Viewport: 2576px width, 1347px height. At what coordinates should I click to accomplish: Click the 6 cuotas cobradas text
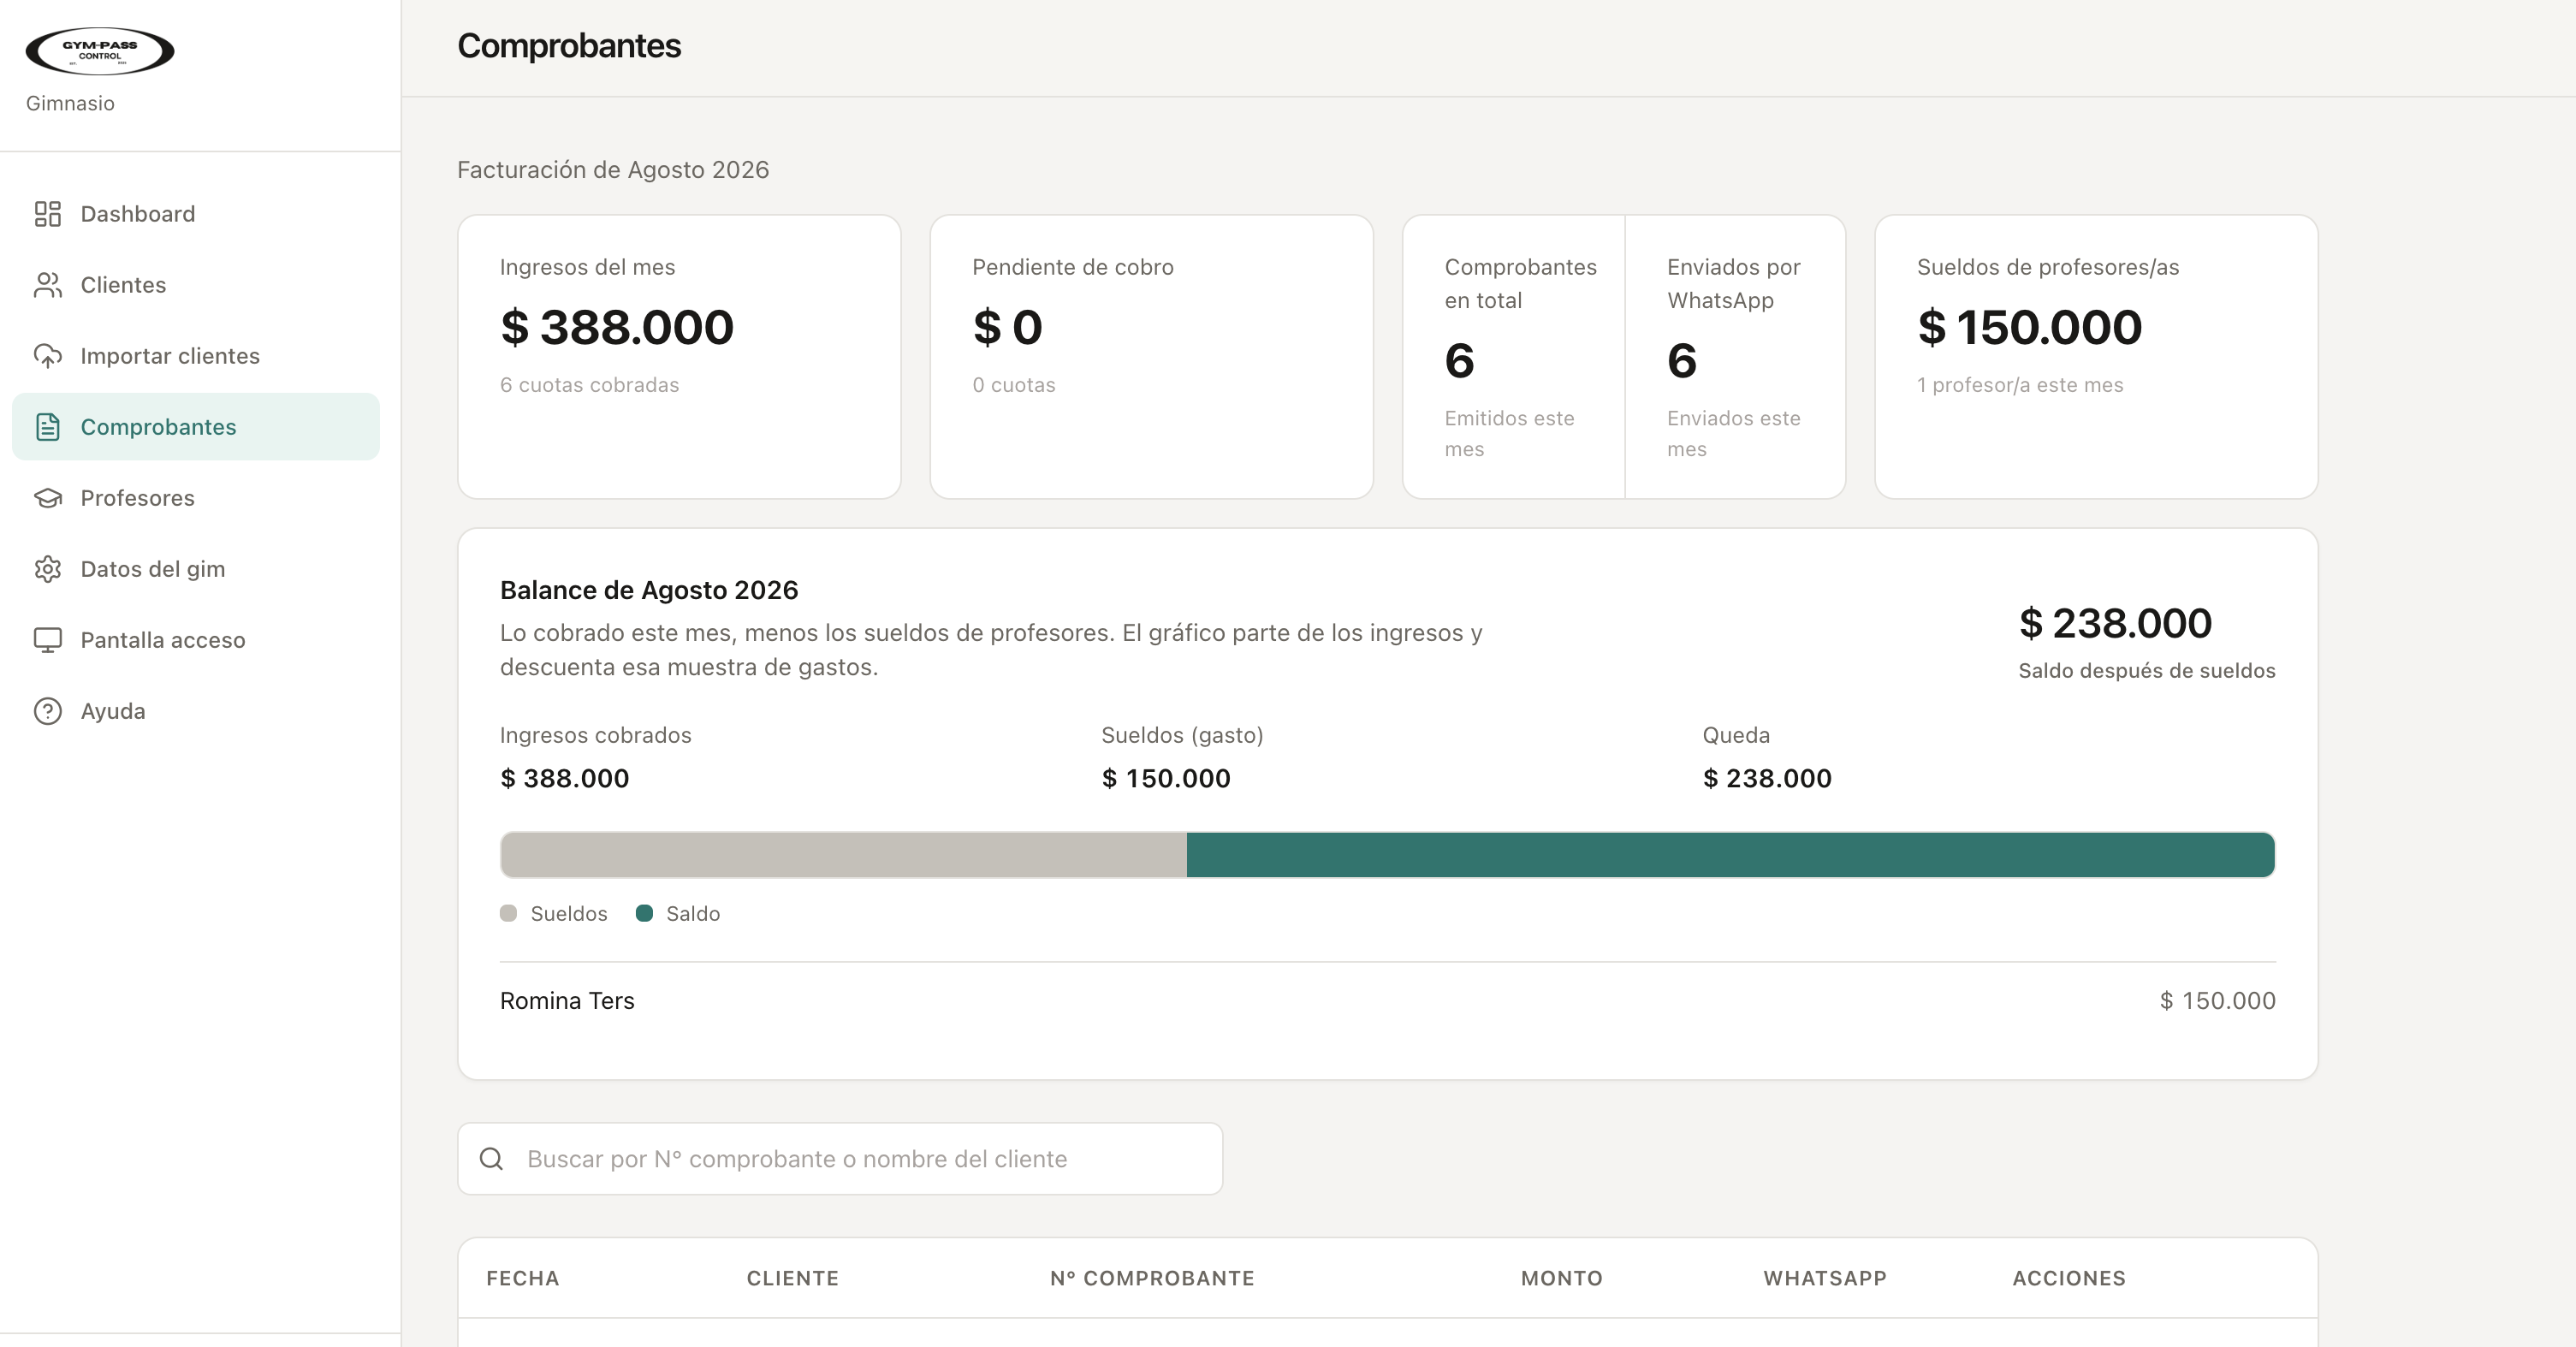click(589, 385)
